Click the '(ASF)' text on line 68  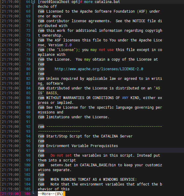click(142, 11)
